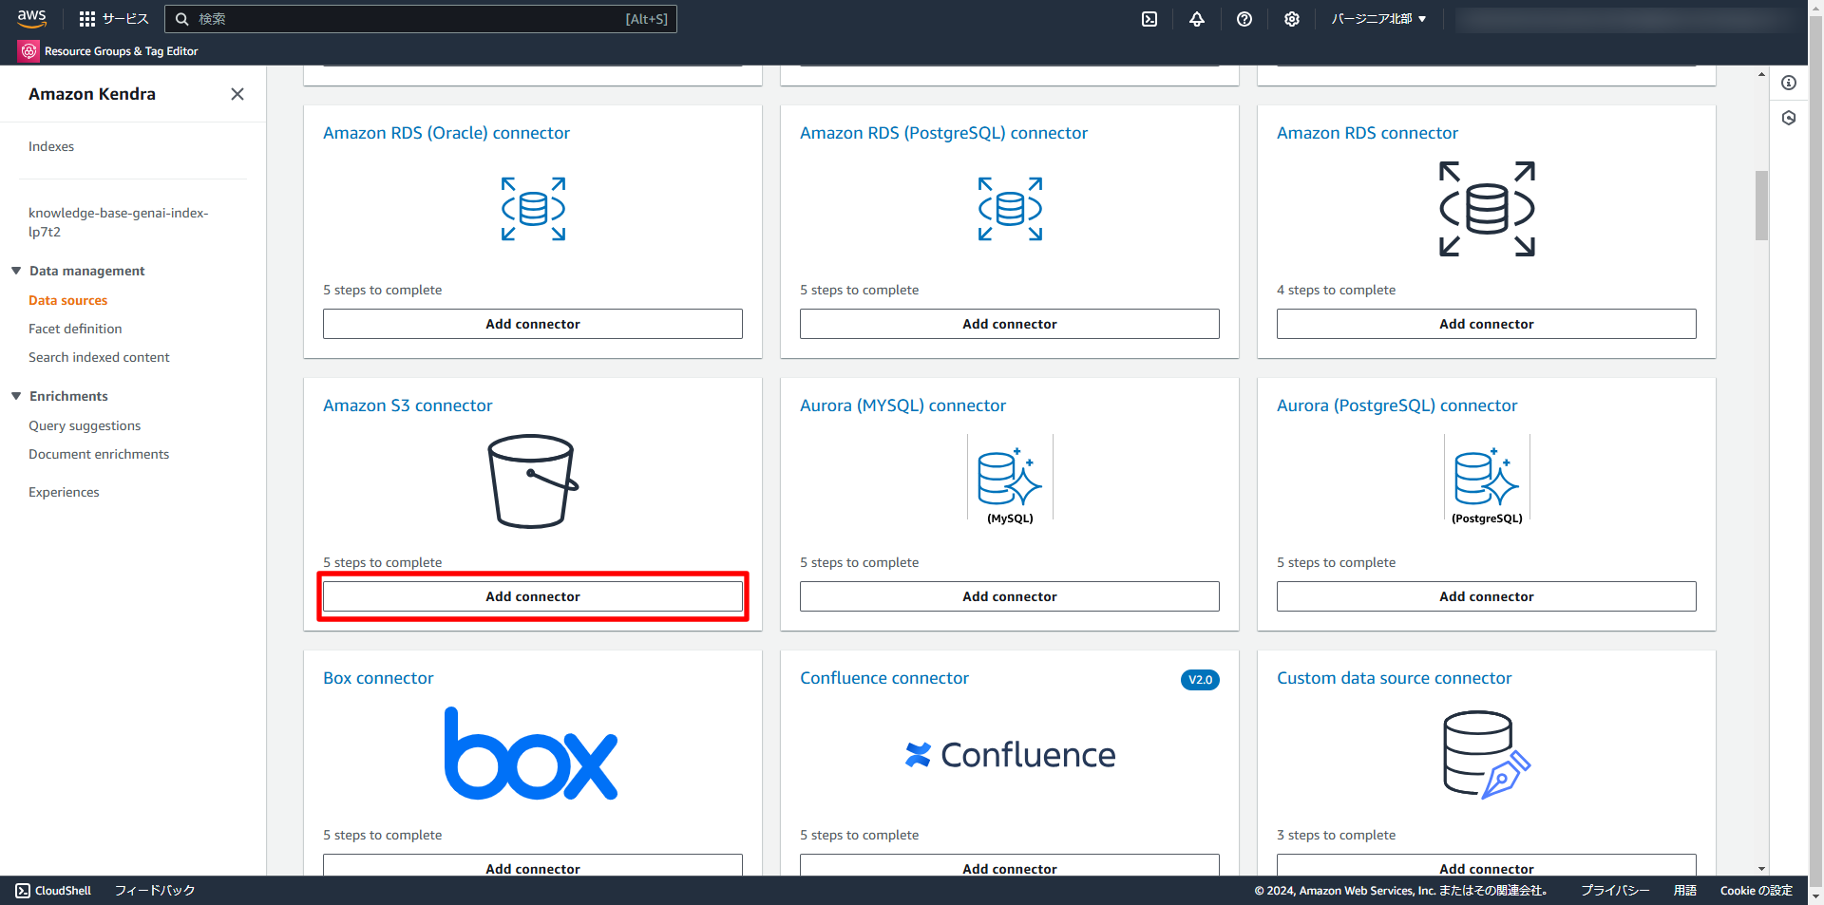Click the CloudShell icon in the footer
This screenshot has width=1824, height=905.
tap(23, 891)
